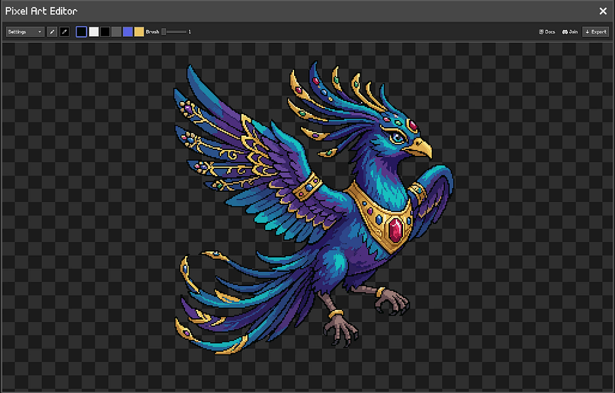Click the red gem on the bird's chest
The image size is (615, 393).
click(395, 230)
